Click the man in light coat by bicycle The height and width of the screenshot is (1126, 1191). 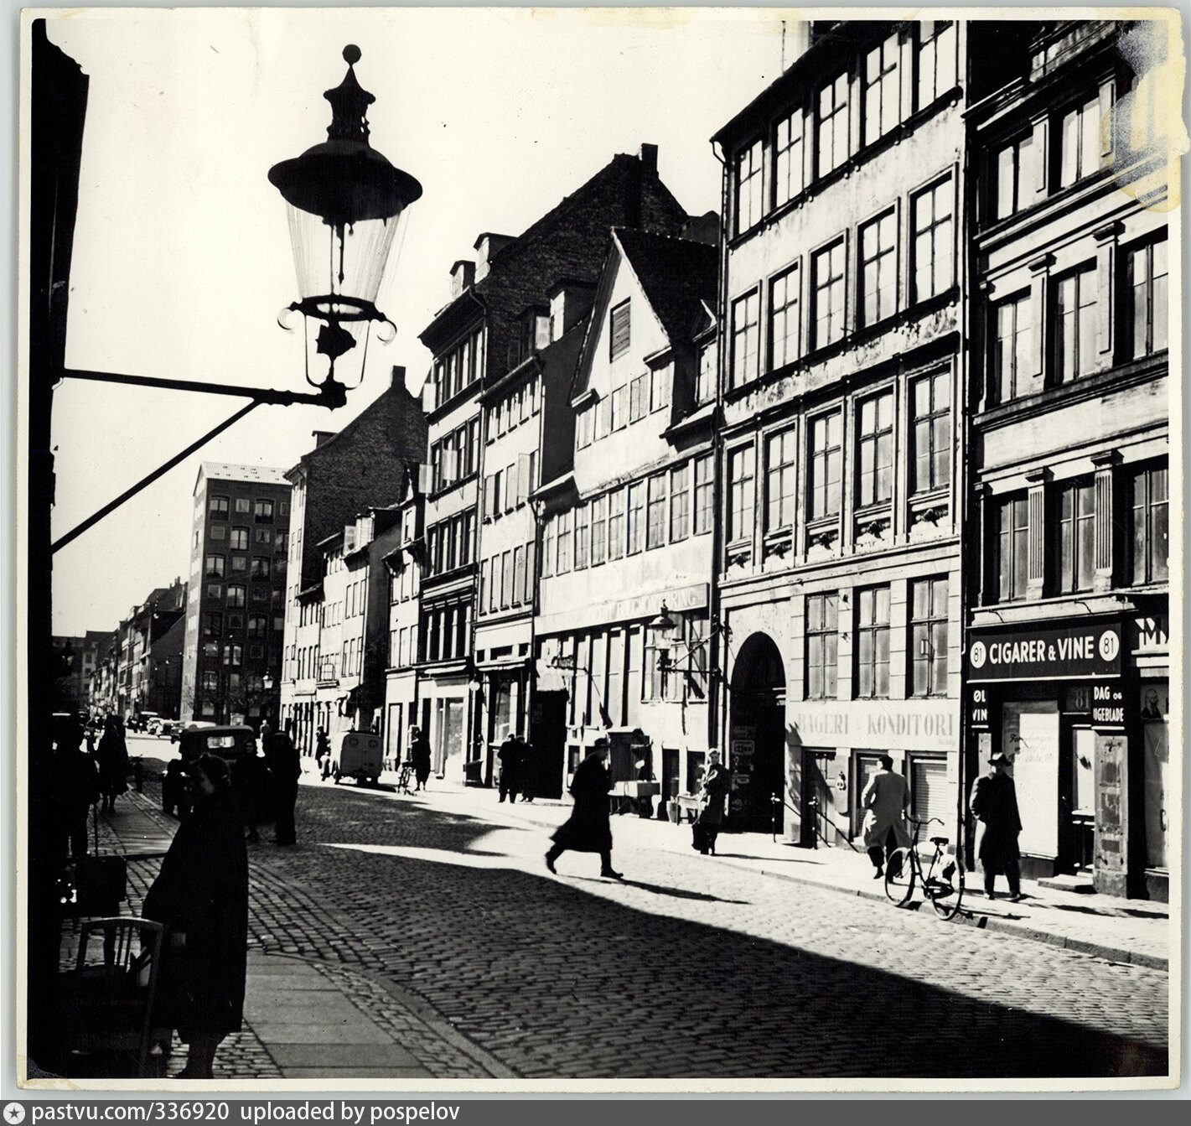pyautogui.click(x=883, y=812)
